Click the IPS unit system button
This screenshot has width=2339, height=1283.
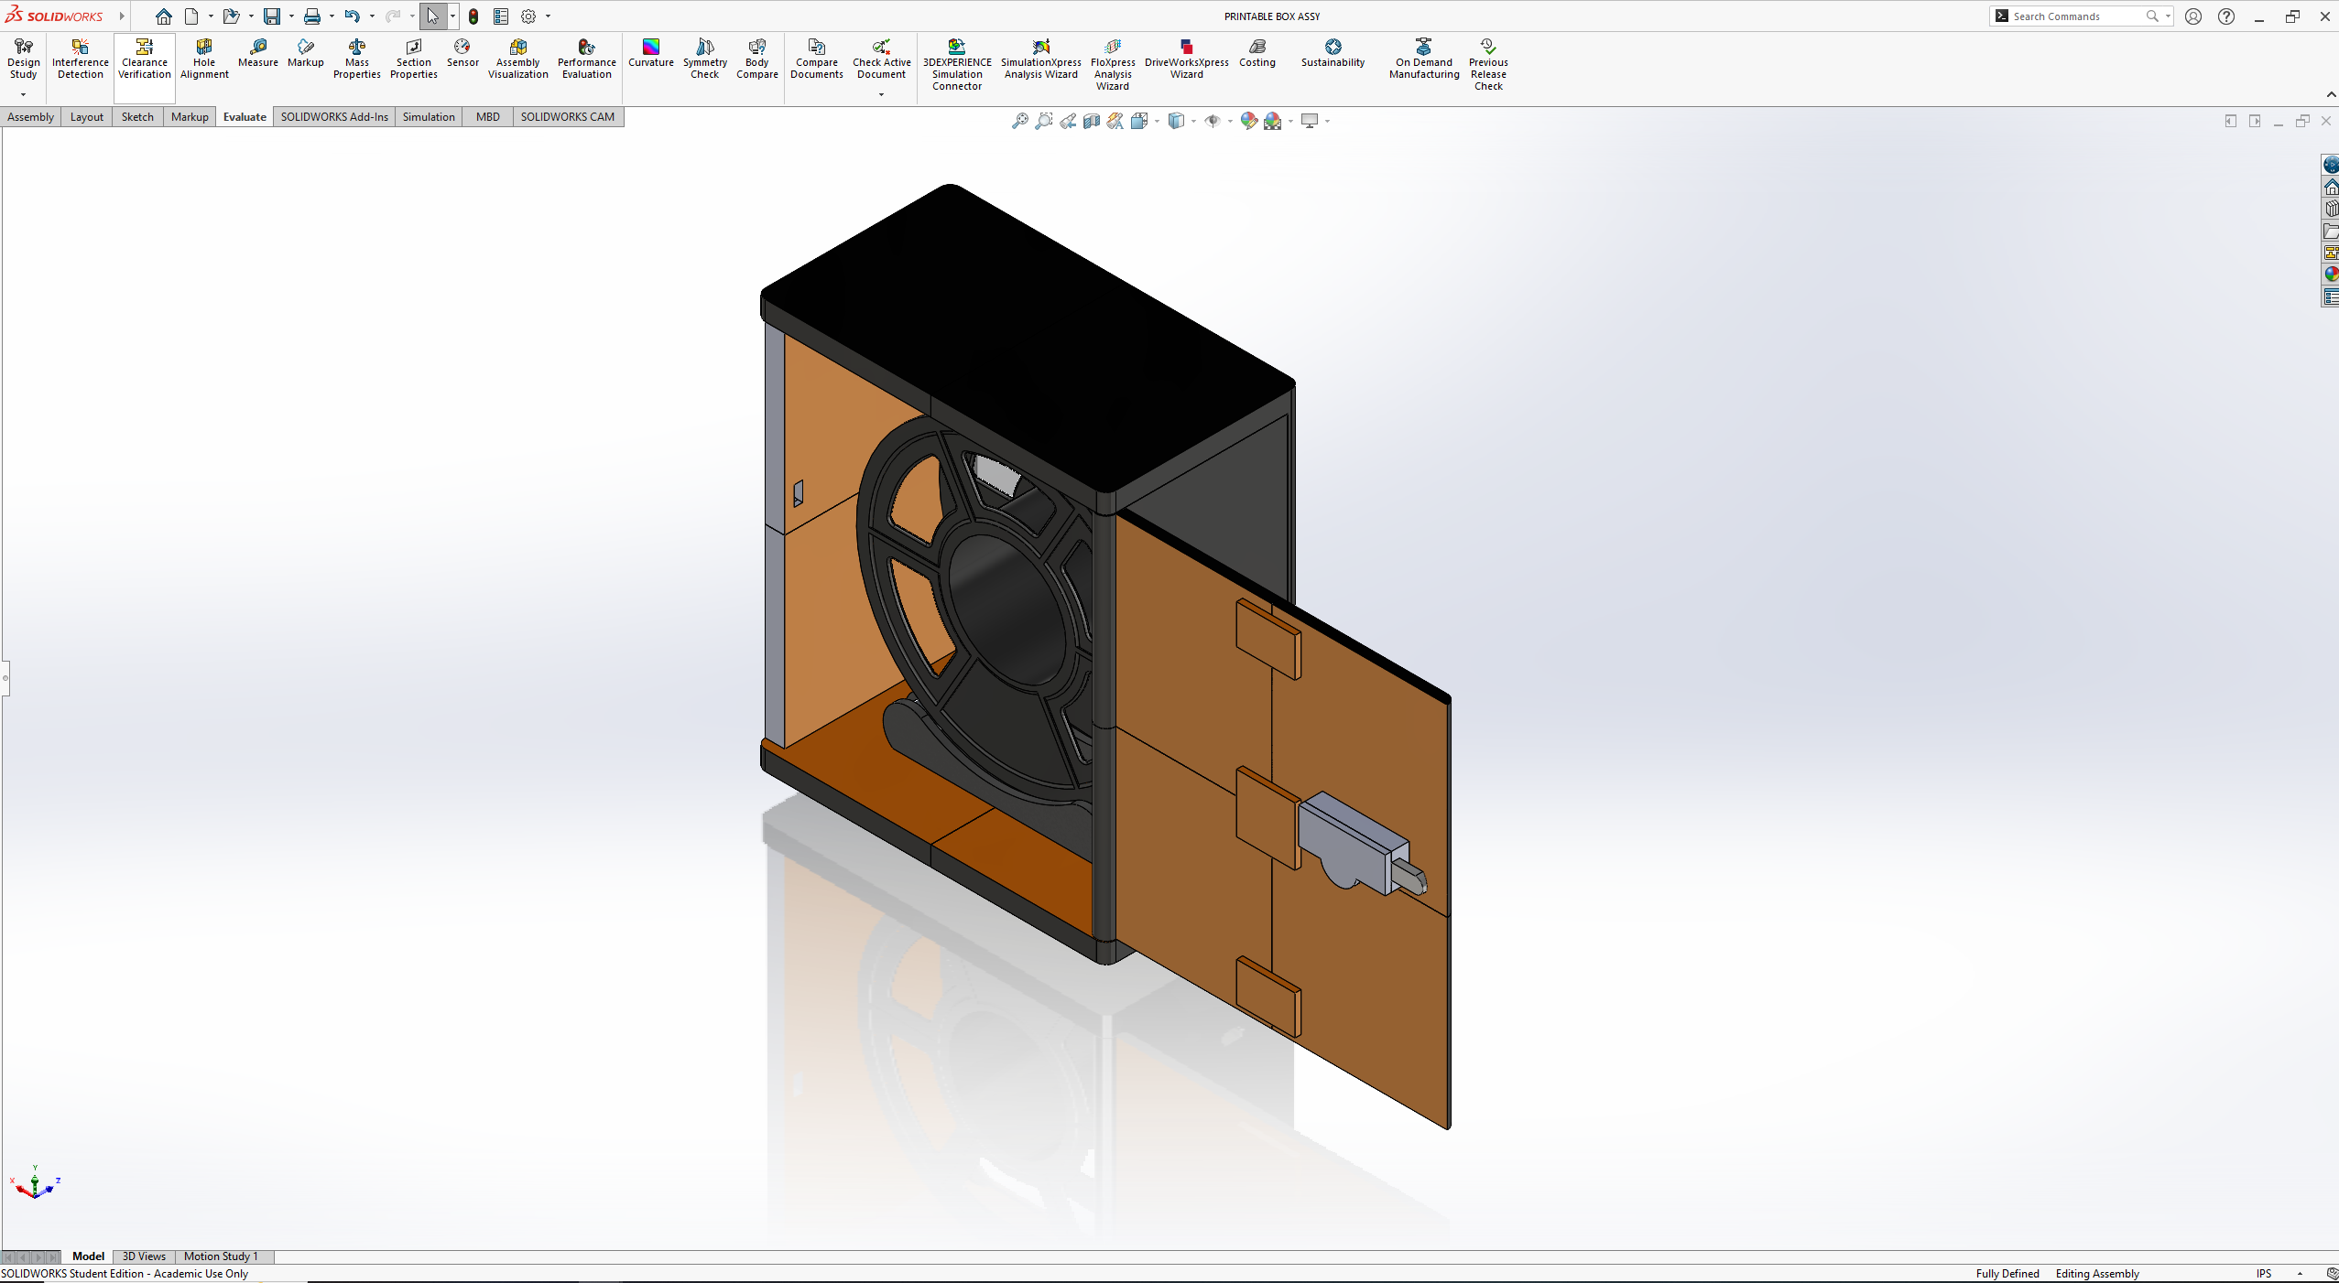[x=2263, y=1273]
